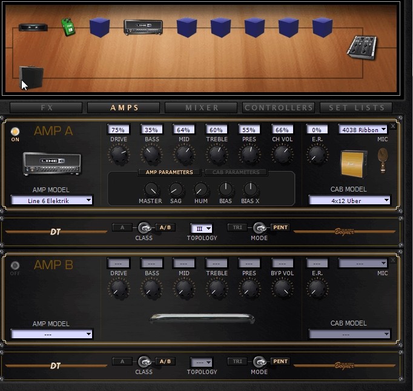Flip the second DT Mode switch

coord(259,361)
